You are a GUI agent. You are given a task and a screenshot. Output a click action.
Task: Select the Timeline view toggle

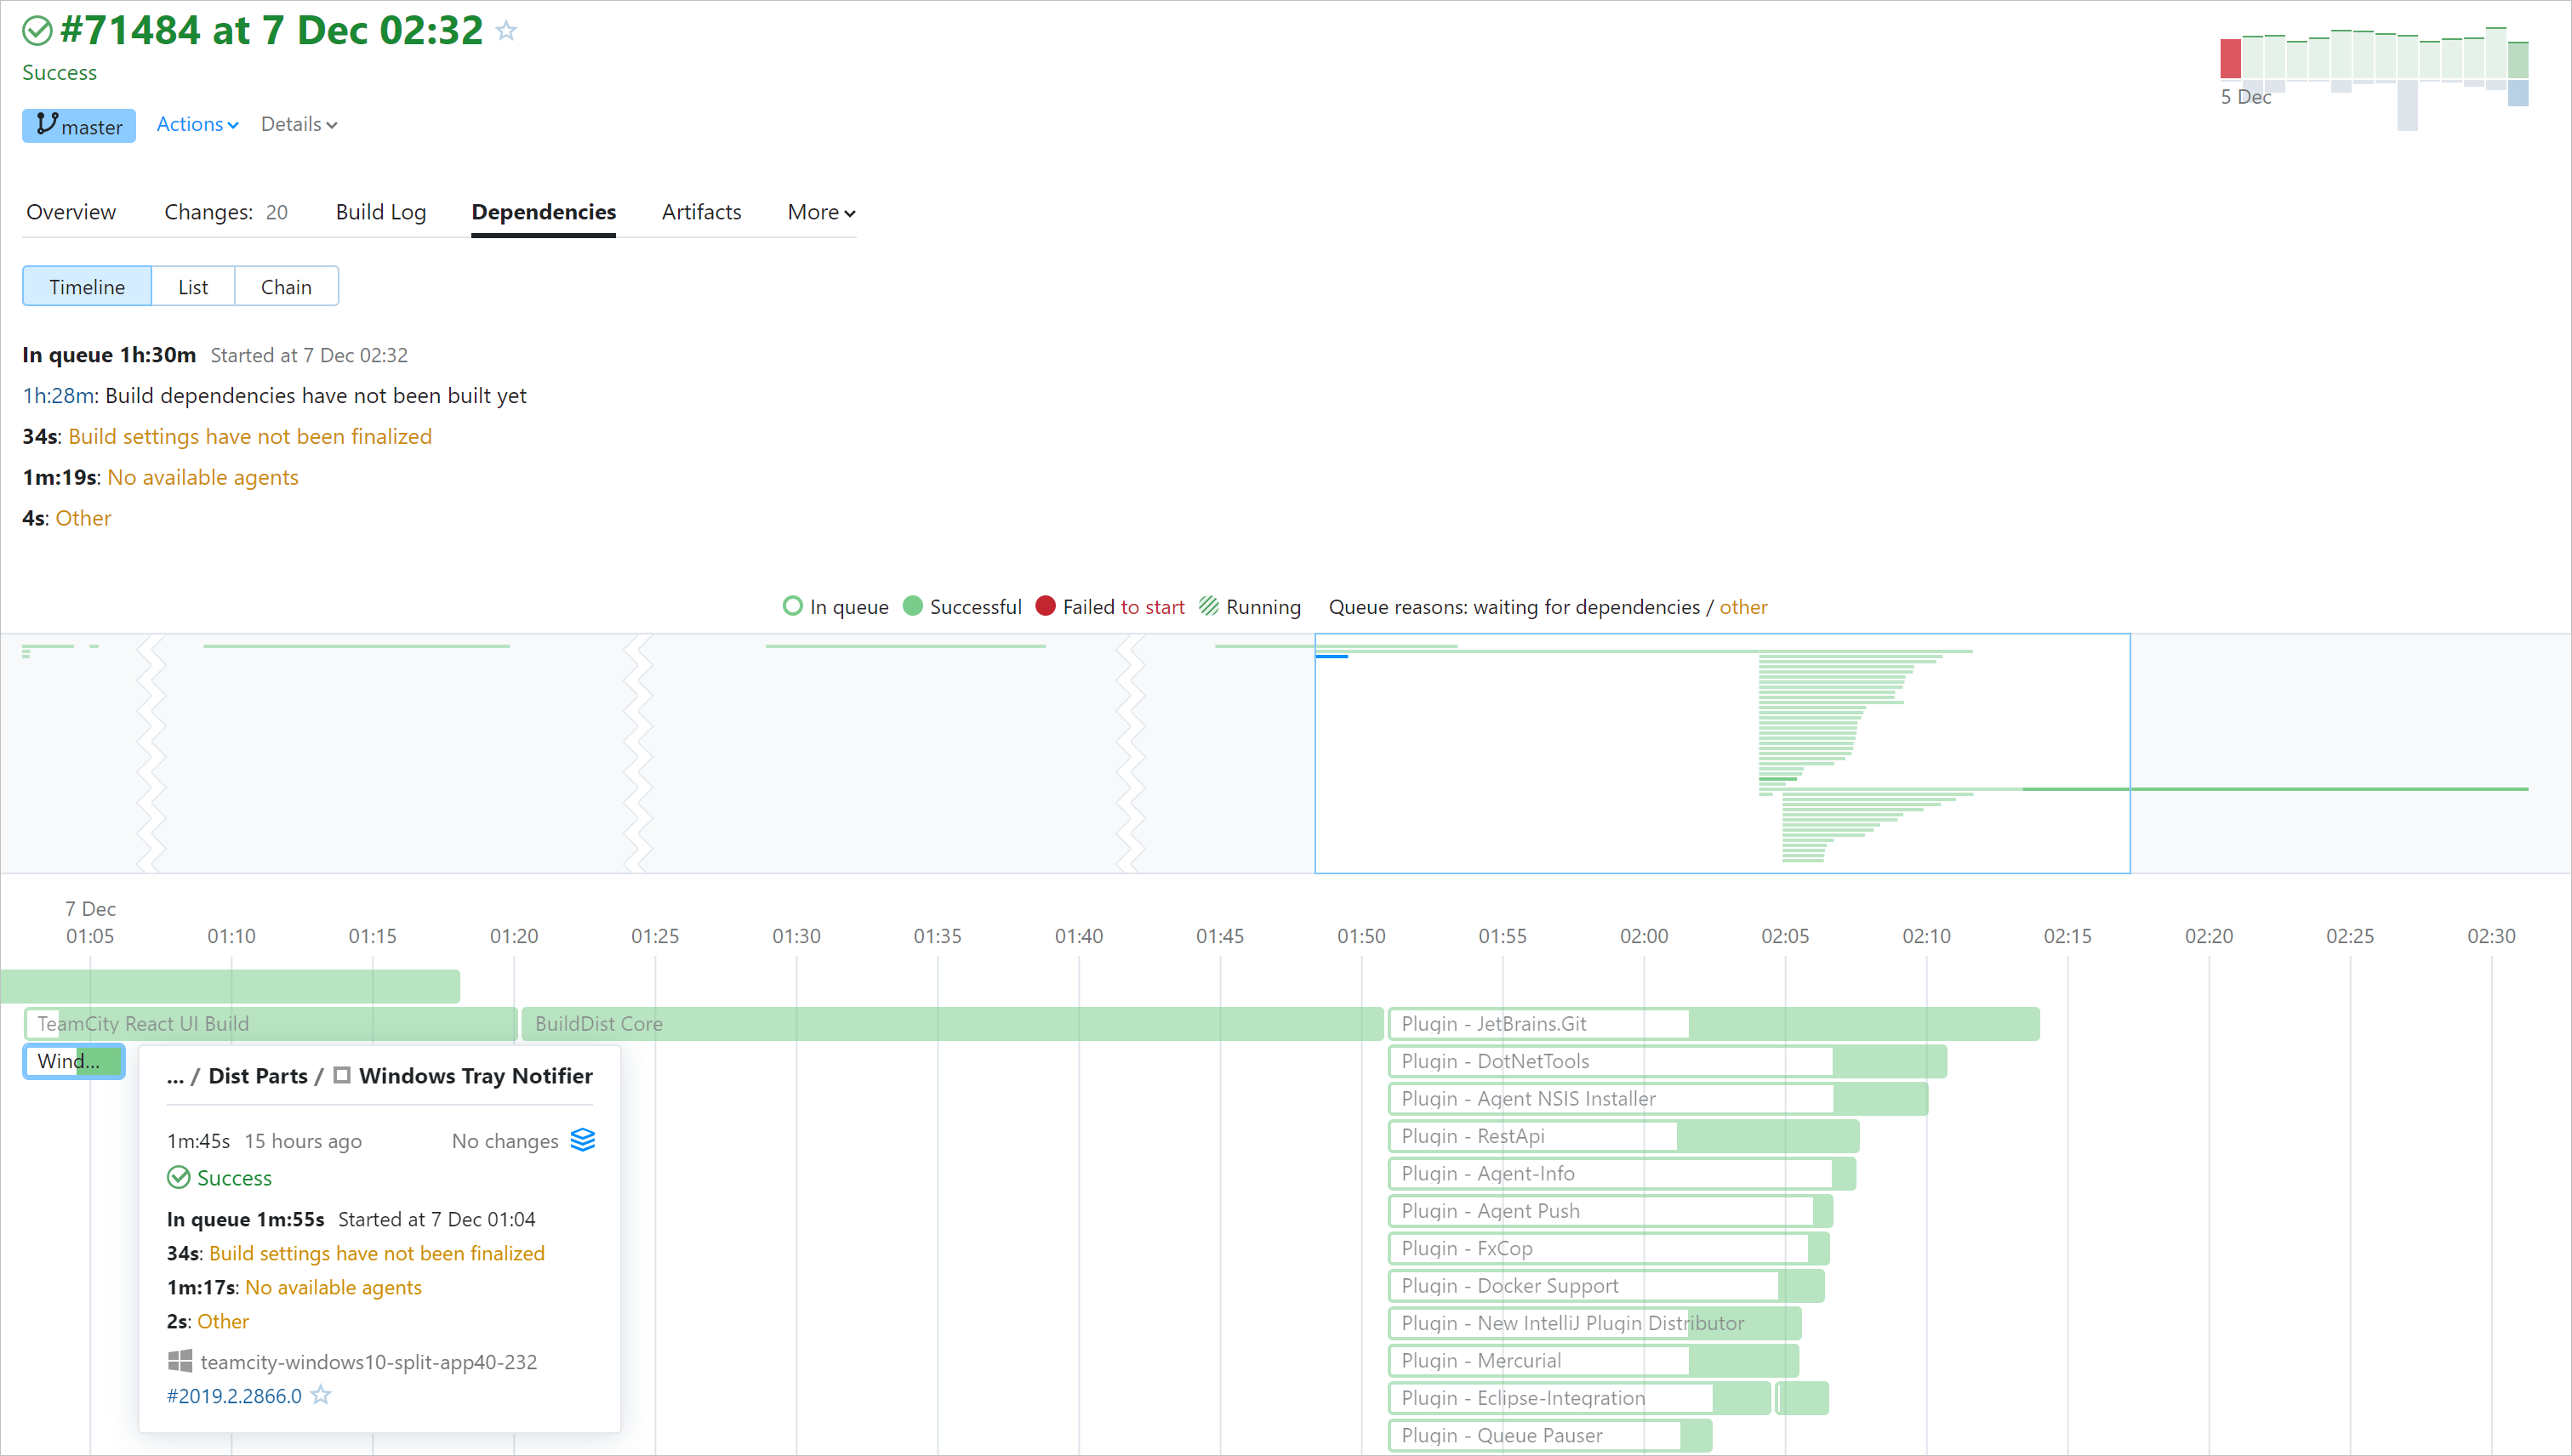pos(87,287)
